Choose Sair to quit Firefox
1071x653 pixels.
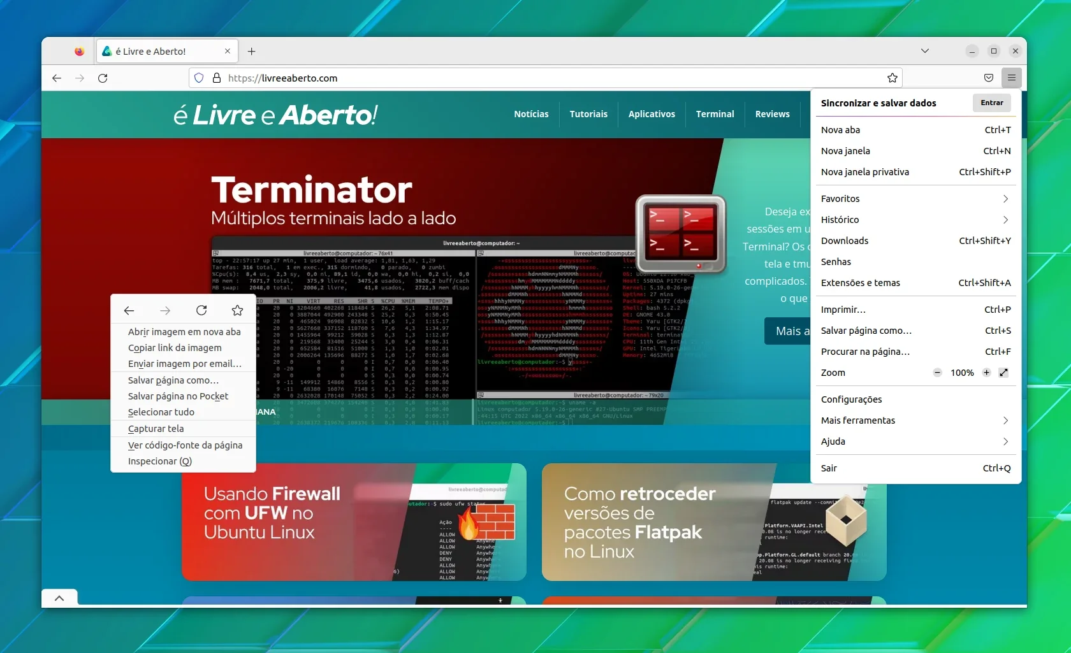click(x=916, y=468)
